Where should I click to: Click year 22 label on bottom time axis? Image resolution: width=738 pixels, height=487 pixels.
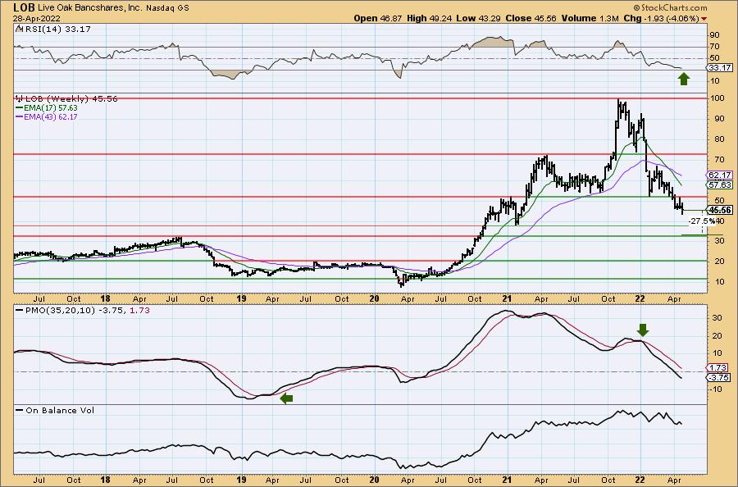click(640, 480)
